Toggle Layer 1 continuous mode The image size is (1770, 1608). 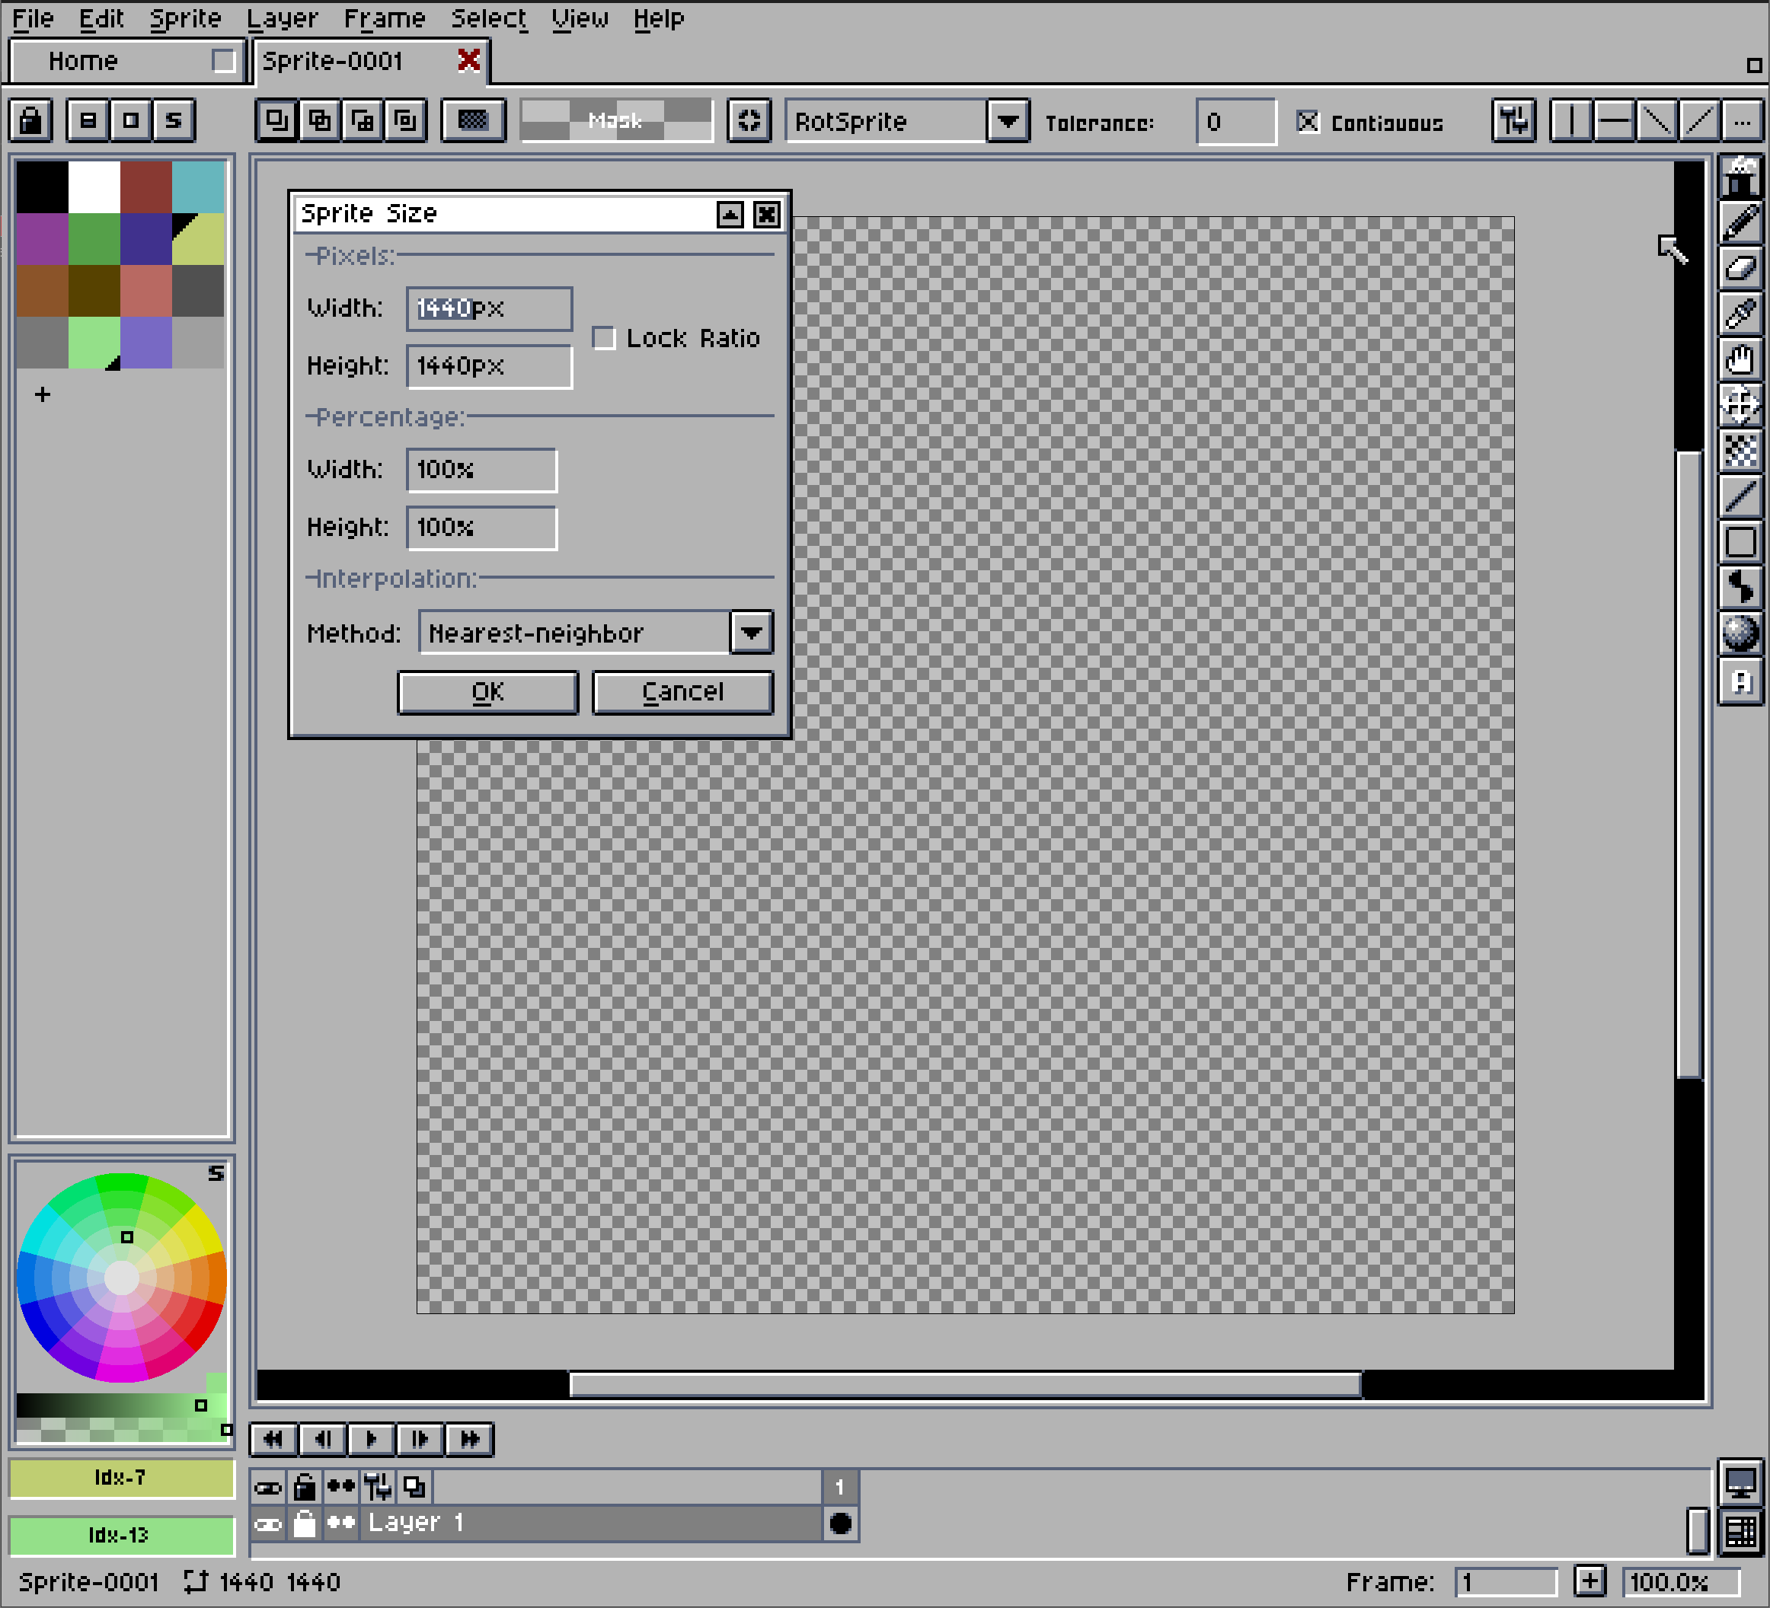point(340,1524)
